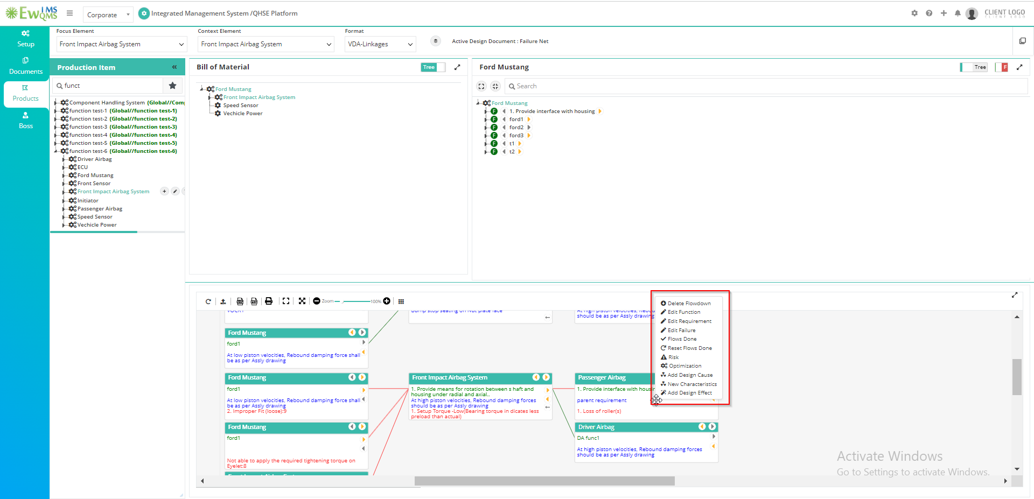Select Risk from the context menu
This screenshot has height=499, width=1034.
(669, 357)
